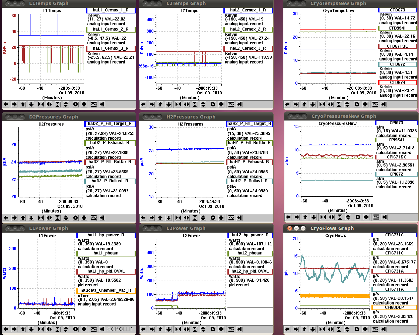Select the haL1_Cernox_3_R curve label
This screenshot has width=419, height=335.
(111, 49)
